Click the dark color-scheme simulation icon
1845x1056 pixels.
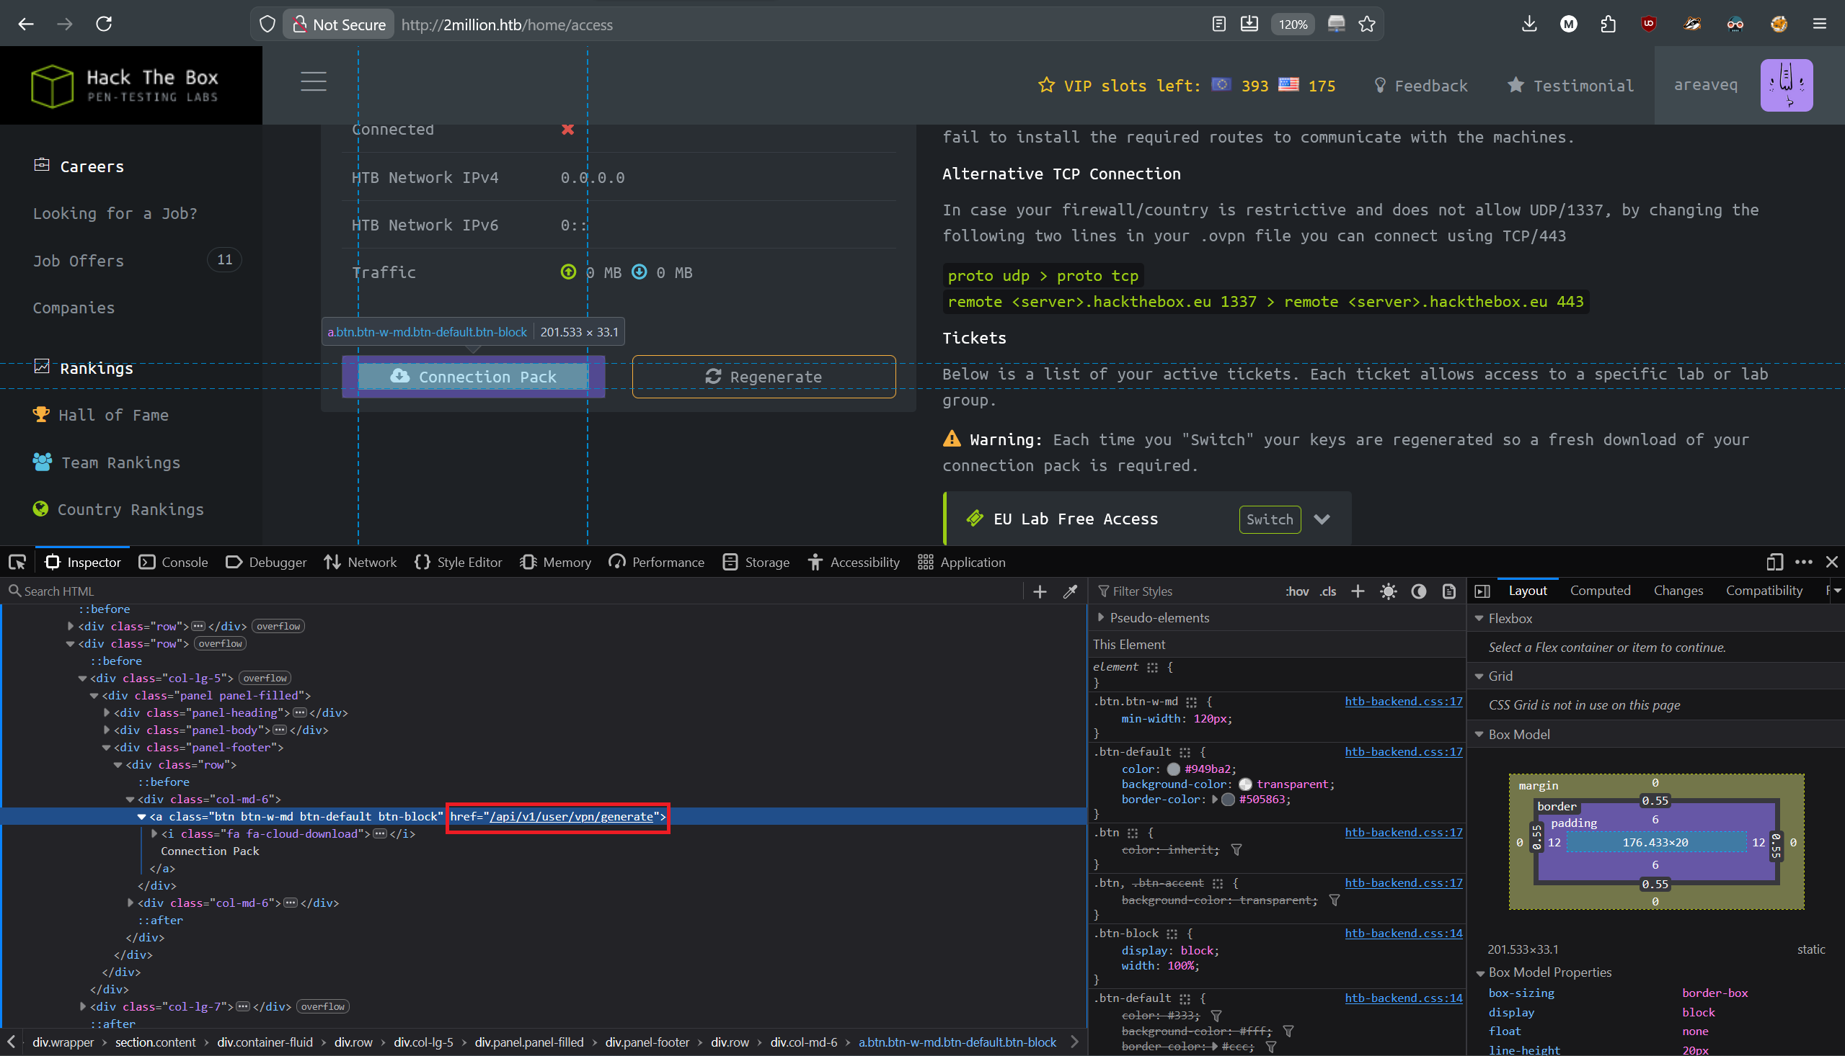[1420, 591]
